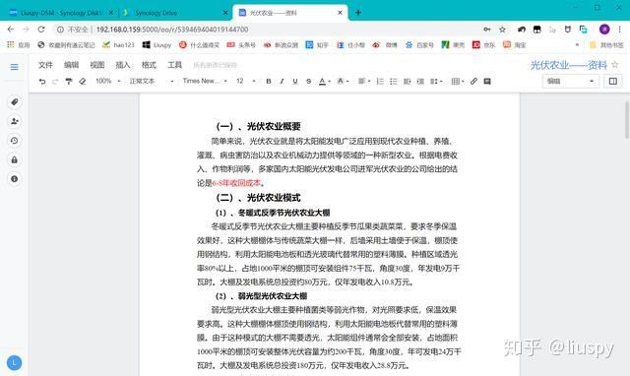Viewport: 630px width, 376px height.
Task: Click the font color A icon
Action: (322, 82)
